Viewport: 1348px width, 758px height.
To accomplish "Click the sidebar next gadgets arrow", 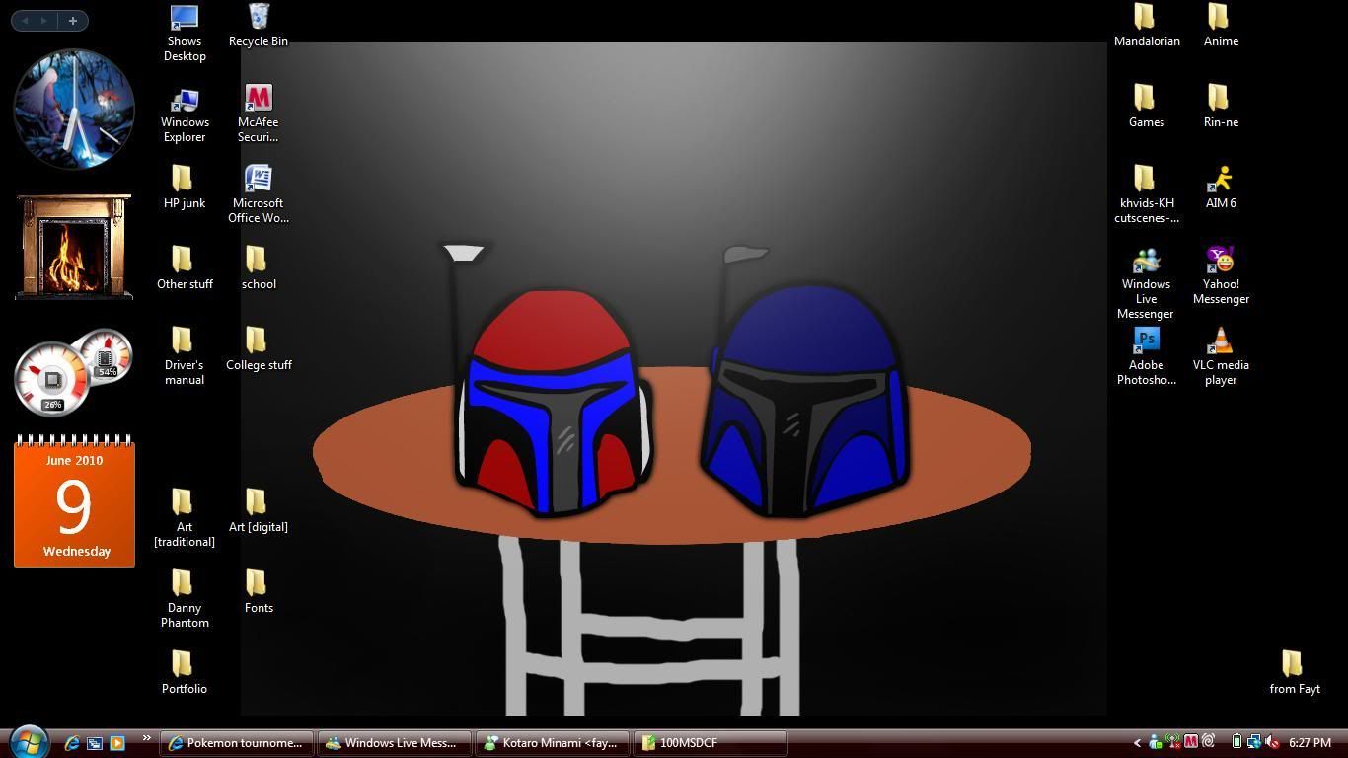I will tap(44, 20).
